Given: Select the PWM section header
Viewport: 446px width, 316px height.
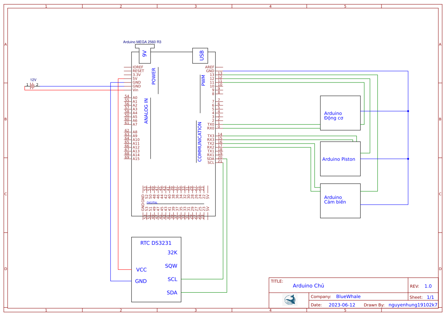Looking at the screenshot, I should point(204,80).
